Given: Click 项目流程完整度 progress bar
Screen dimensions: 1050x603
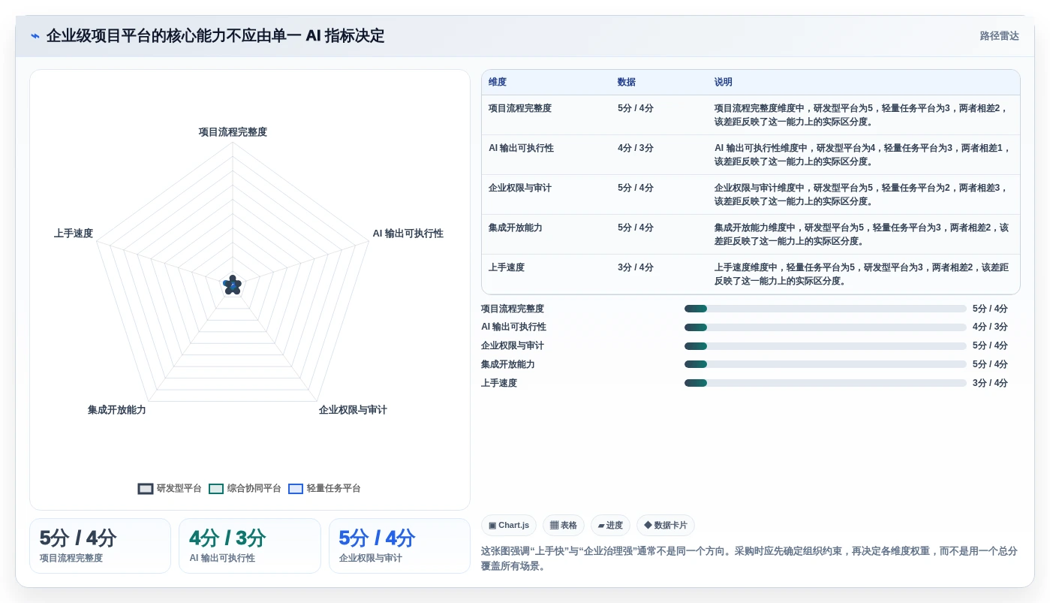Looking at the screenshot, I should (x=826, y=309).
